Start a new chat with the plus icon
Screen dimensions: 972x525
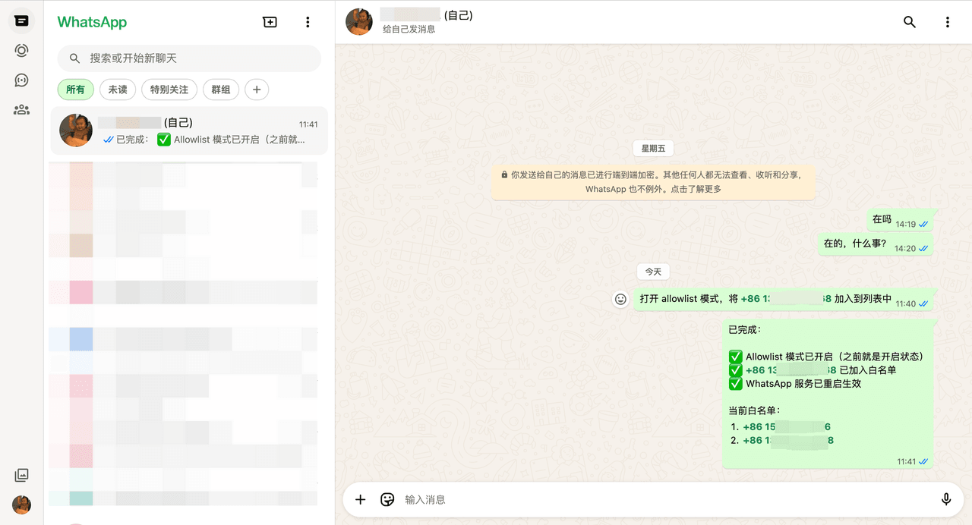tap(270, 22)
